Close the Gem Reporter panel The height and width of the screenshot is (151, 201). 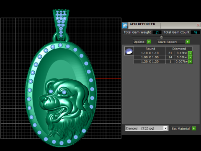[198, 25]
